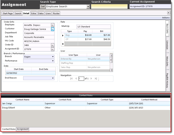Switch to the Contact Roles bottom tab

click(9, 129)
